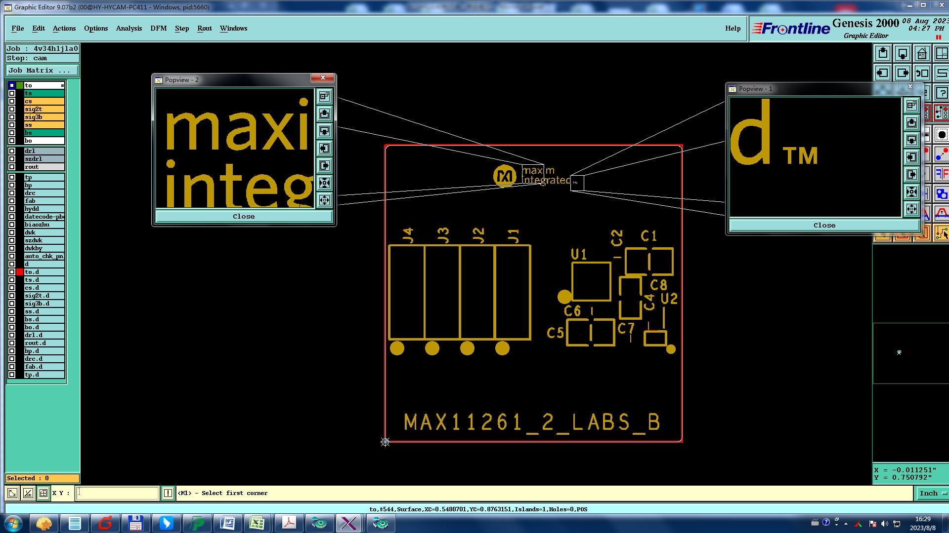Select the black circle feature selection icon
Screen dimensions: 949x533
(942, 134)
